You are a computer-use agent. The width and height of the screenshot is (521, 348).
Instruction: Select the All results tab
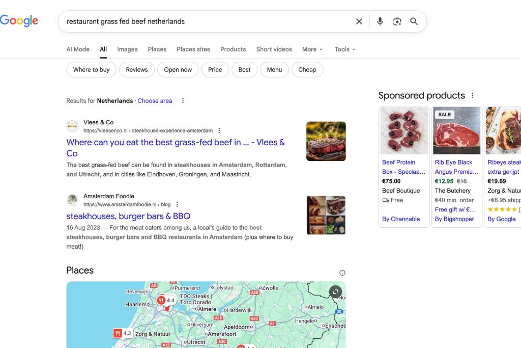tap(103, 49)
